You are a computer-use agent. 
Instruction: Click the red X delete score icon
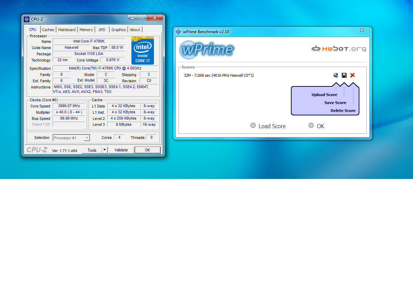pos(352,75)
